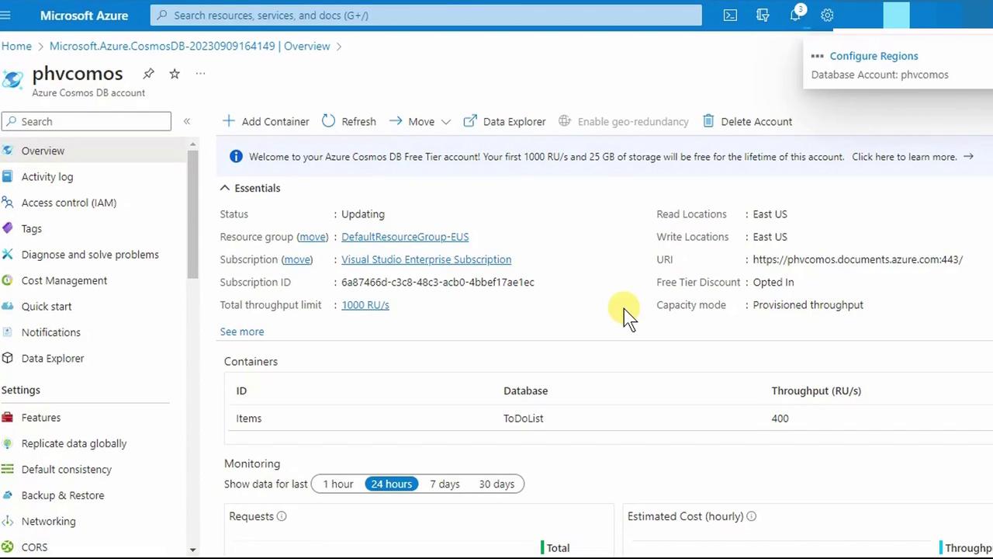Screen dimensions: 993x559
Task: Select 7 days monitoring range
Action: 445,484
